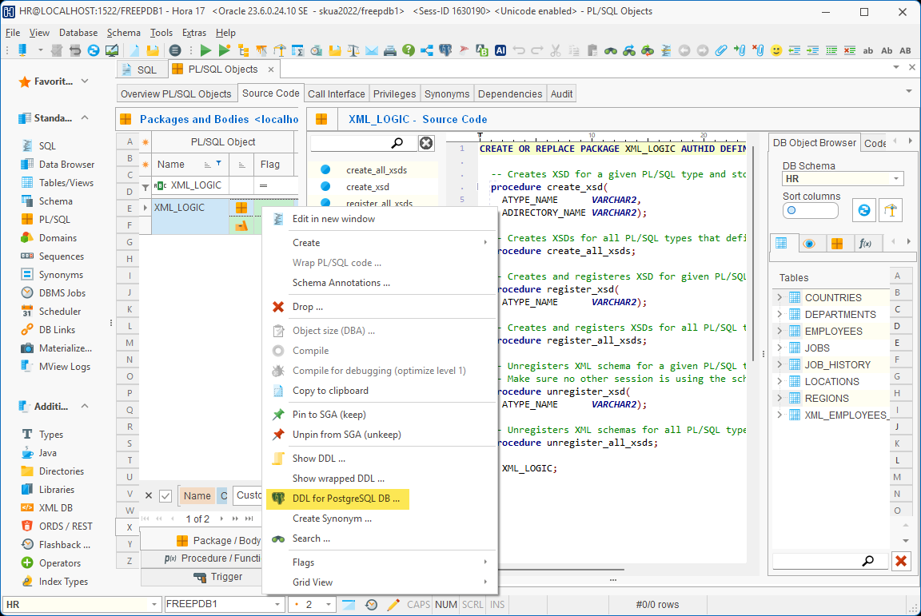The image size is (921, 616).
Task: Click the Trigger button
Action: click(x=217, y=577)
